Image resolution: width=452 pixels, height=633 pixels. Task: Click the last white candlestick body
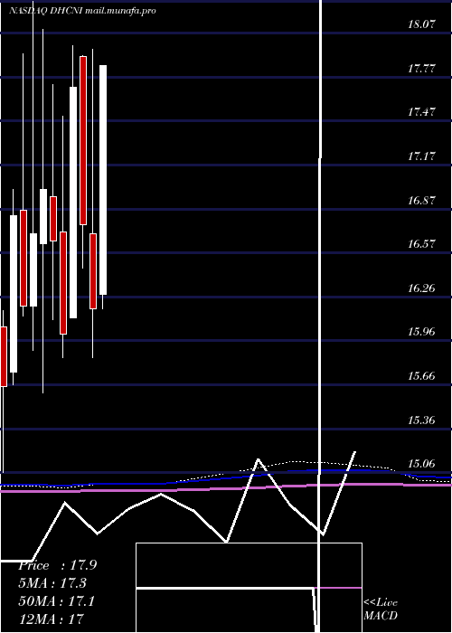tap(103, 180)
